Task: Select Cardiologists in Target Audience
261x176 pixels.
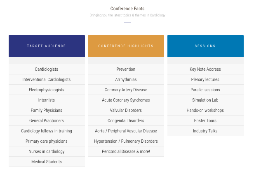Action: [x=47, y=69]
